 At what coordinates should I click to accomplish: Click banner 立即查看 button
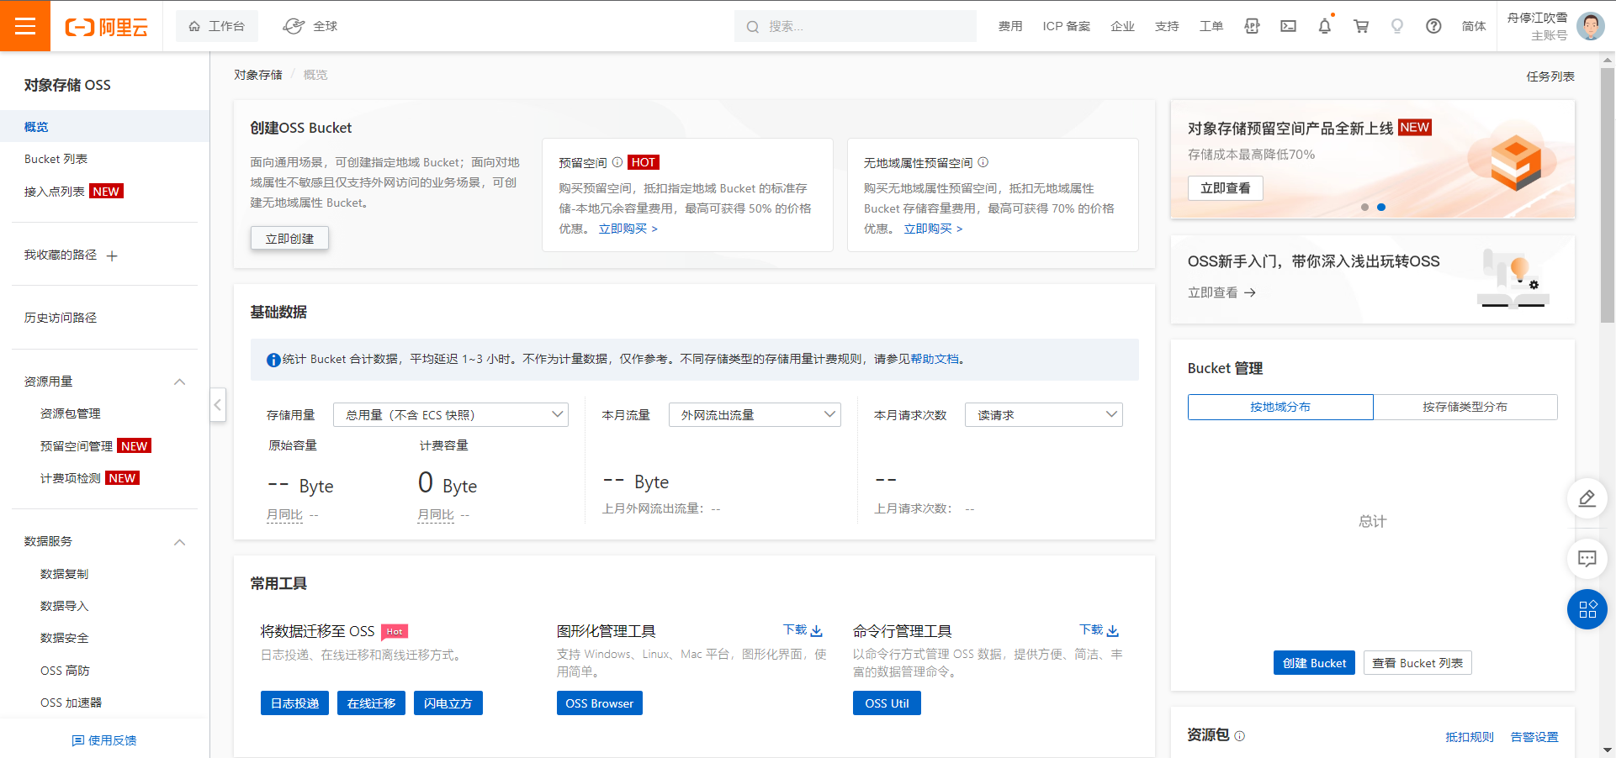[x=1226, y=188]
